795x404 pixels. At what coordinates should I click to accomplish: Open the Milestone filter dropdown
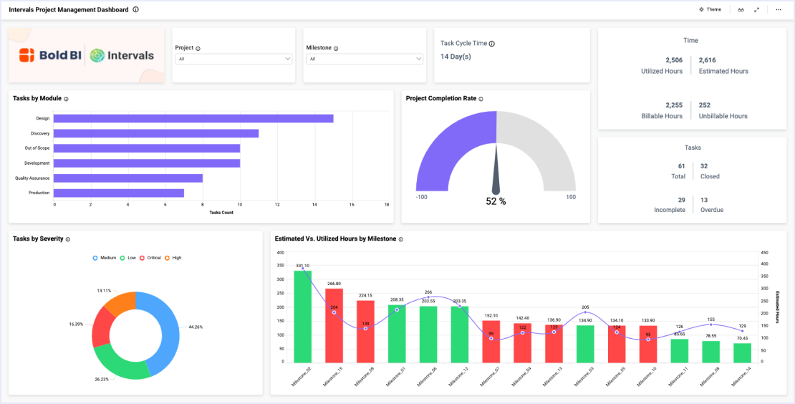[x=365, y=59]
